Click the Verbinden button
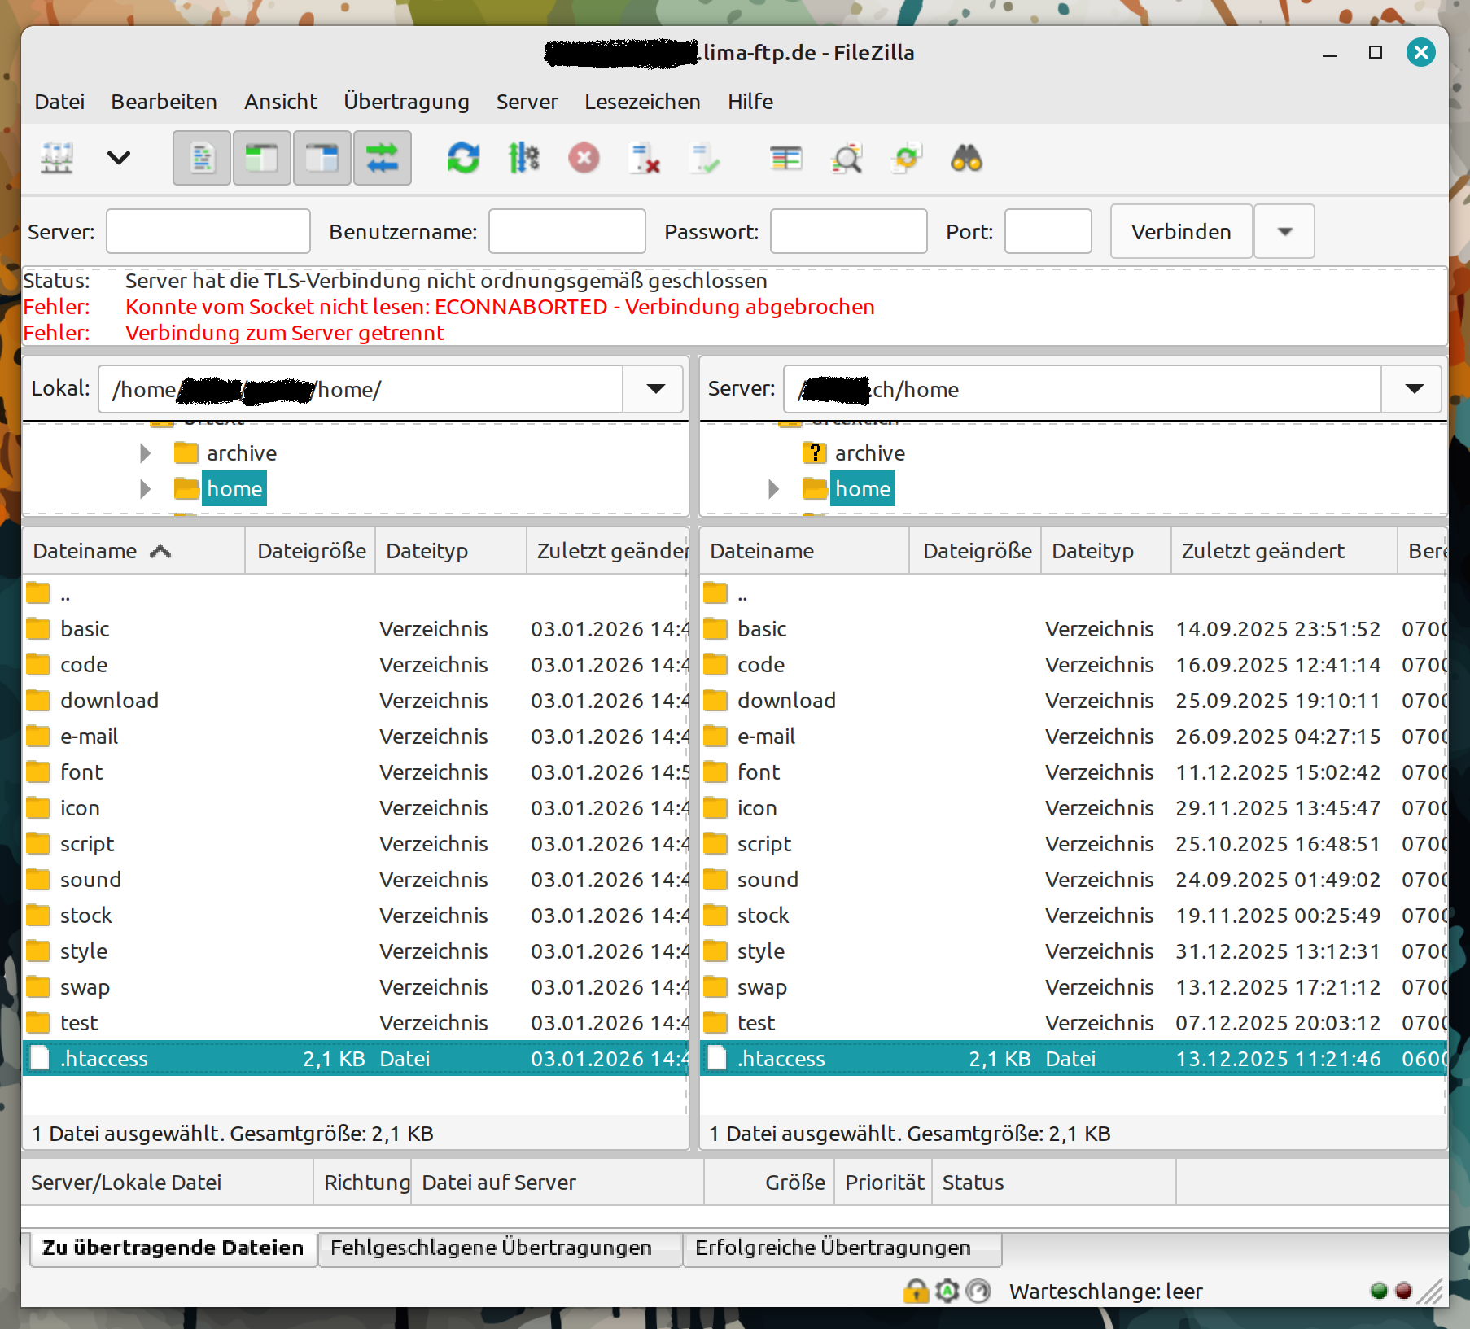The width and height of the screenshot is (1470, 1329). coord(1181,231)
